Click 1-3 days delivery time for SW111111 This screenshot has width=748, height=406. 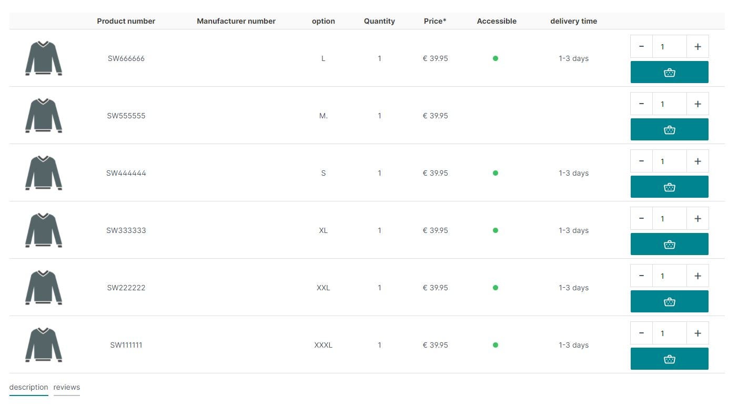574,345
